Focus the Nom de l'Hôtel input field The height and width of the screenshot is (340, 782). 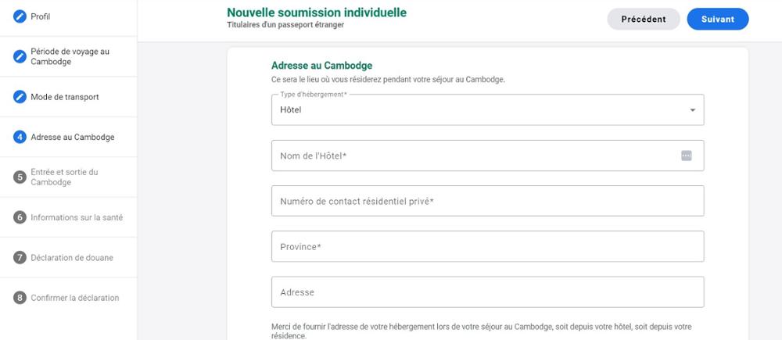(x=488, y=156)
